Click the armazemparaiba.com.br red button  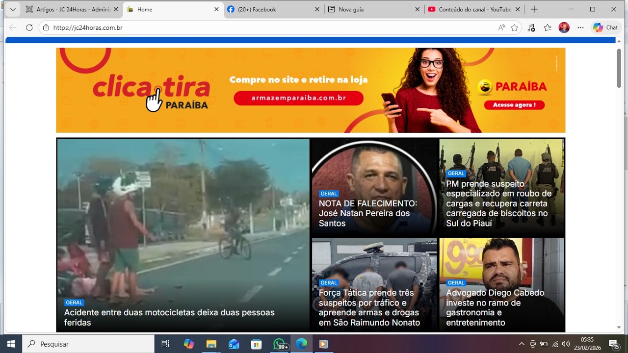[x=298, y=98]
